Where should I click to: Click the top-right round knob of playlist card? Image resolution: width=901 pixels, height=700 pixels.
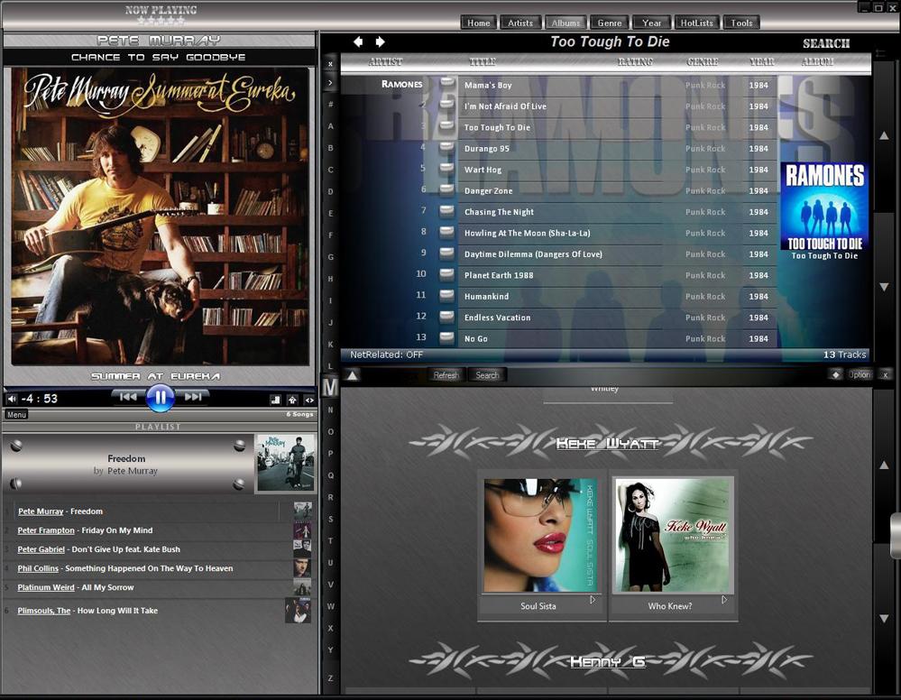tap(240, 446)
